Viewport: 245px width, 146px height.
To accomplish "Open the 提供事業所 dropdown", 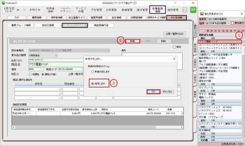I will coord(69,50).
